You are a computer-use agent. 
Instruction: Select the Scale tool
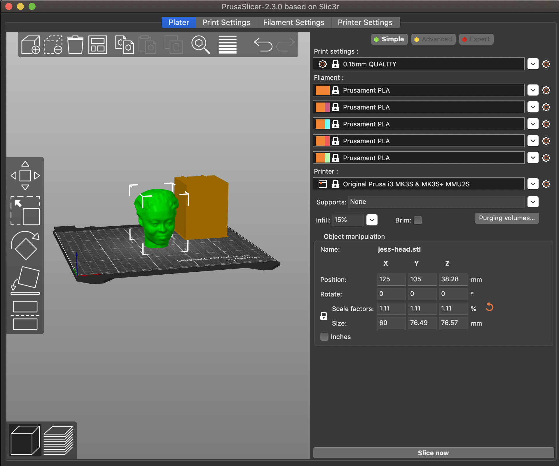click(25, 211)
